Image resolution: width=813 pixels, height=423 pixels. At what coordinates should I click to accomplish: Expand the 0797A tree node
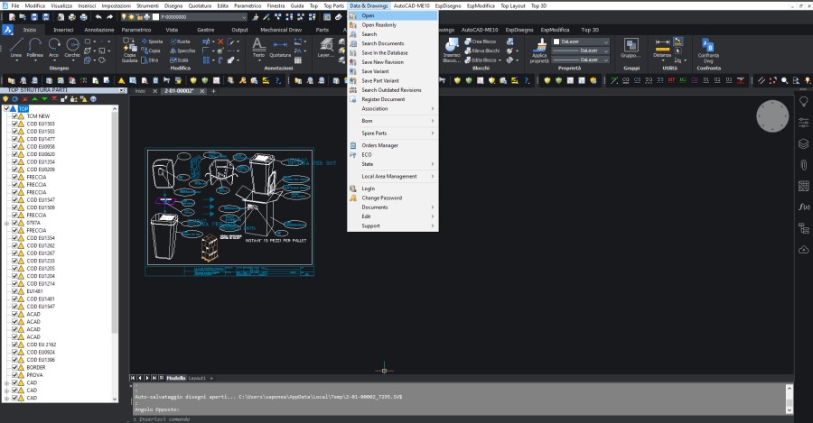coord(6,223)
